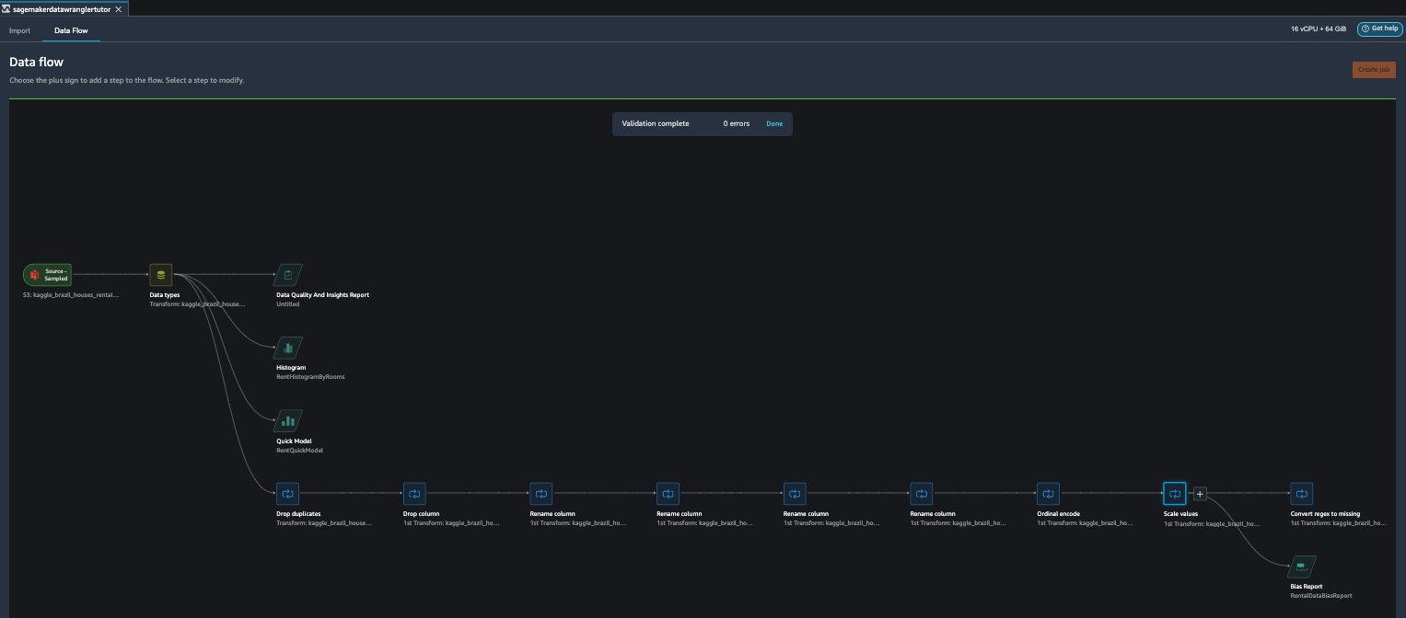Viewport: 1406px width, 618px height.
Task: Click the Source - Sampled node
Action: pos(47,274)
